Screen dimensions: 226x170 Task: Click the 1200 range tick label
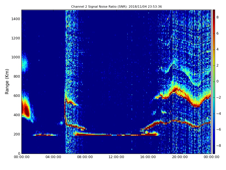(x=16, y=38)
